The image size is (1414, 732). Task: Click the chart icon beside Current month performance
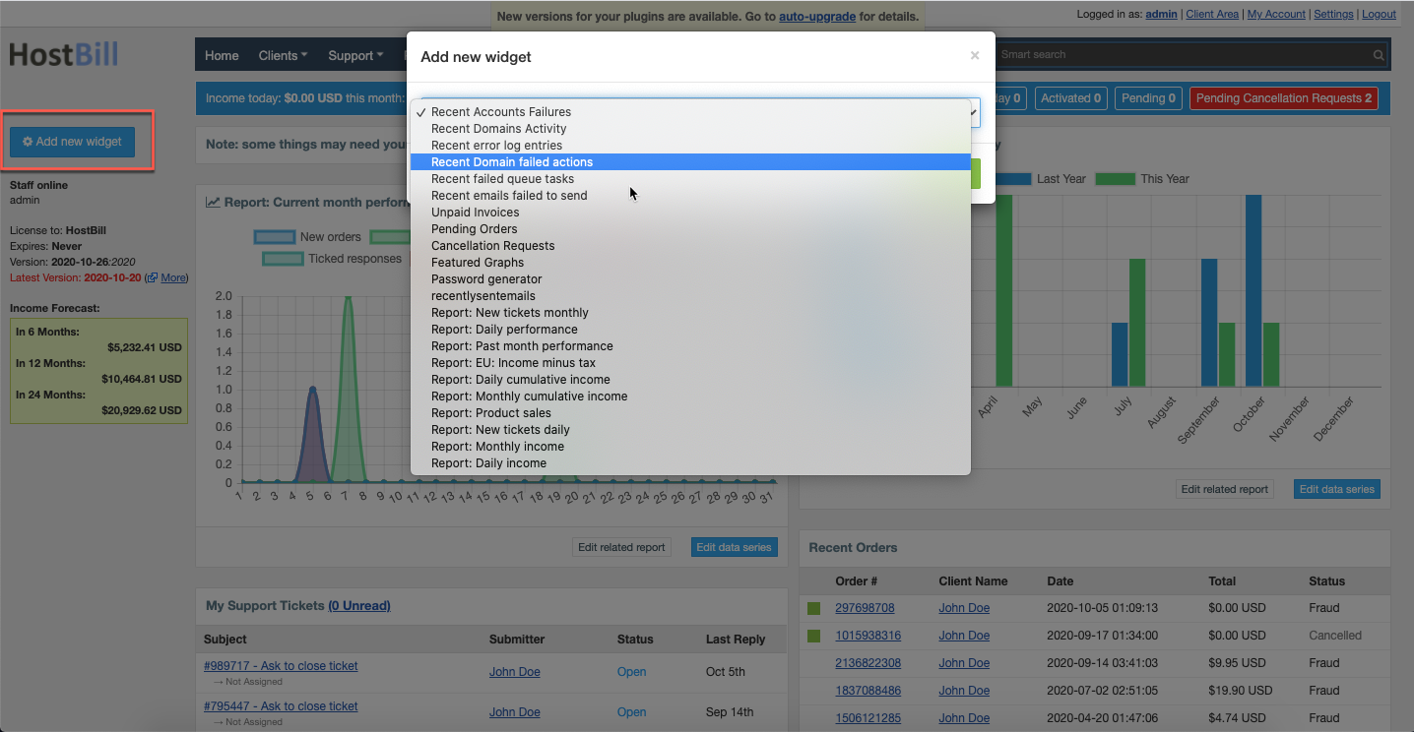(x=212, y=203)
